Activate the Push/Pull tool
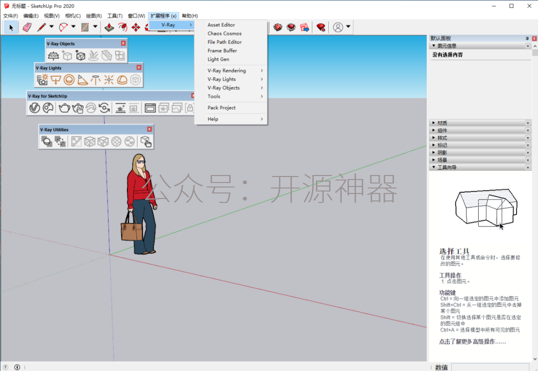 (109, 27)
